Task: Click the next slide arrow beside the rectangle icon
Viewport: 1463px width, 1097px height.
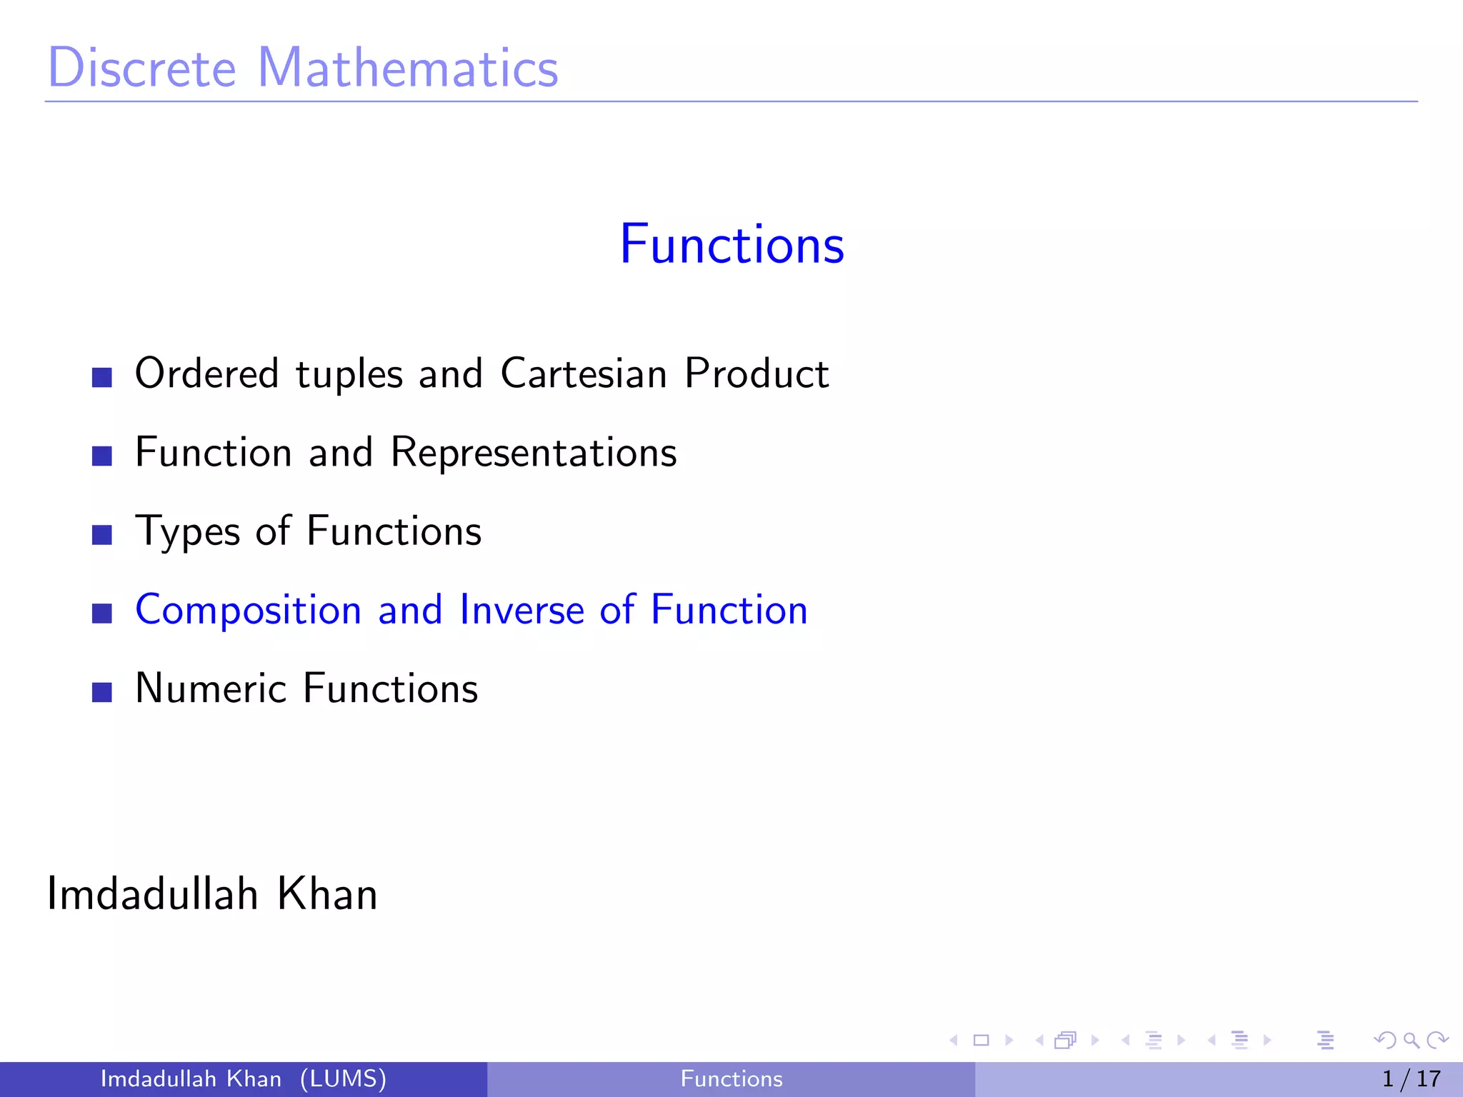Action: 1009,1041
